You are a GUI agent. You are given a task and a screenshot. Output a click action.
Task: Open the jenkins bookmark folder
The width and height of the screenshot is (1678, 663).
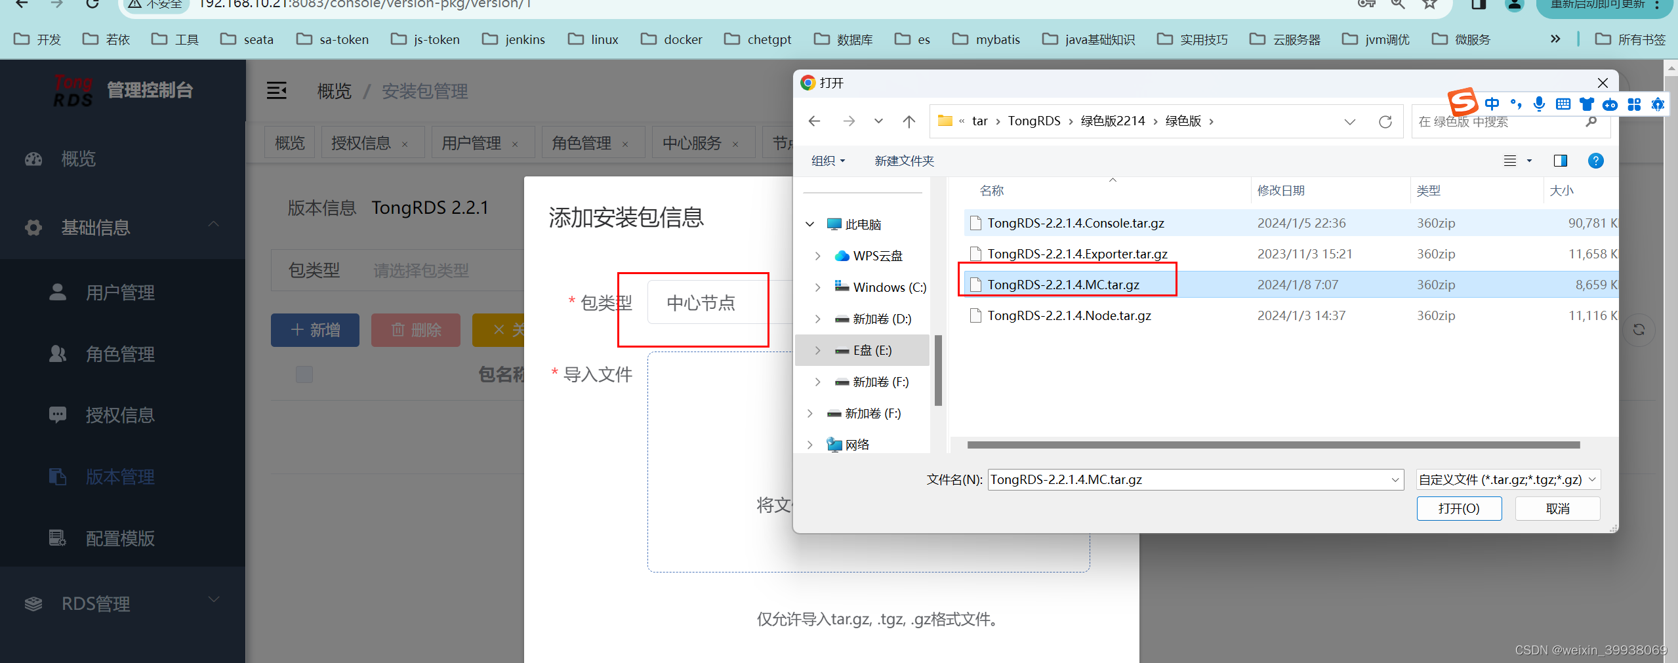514,39
